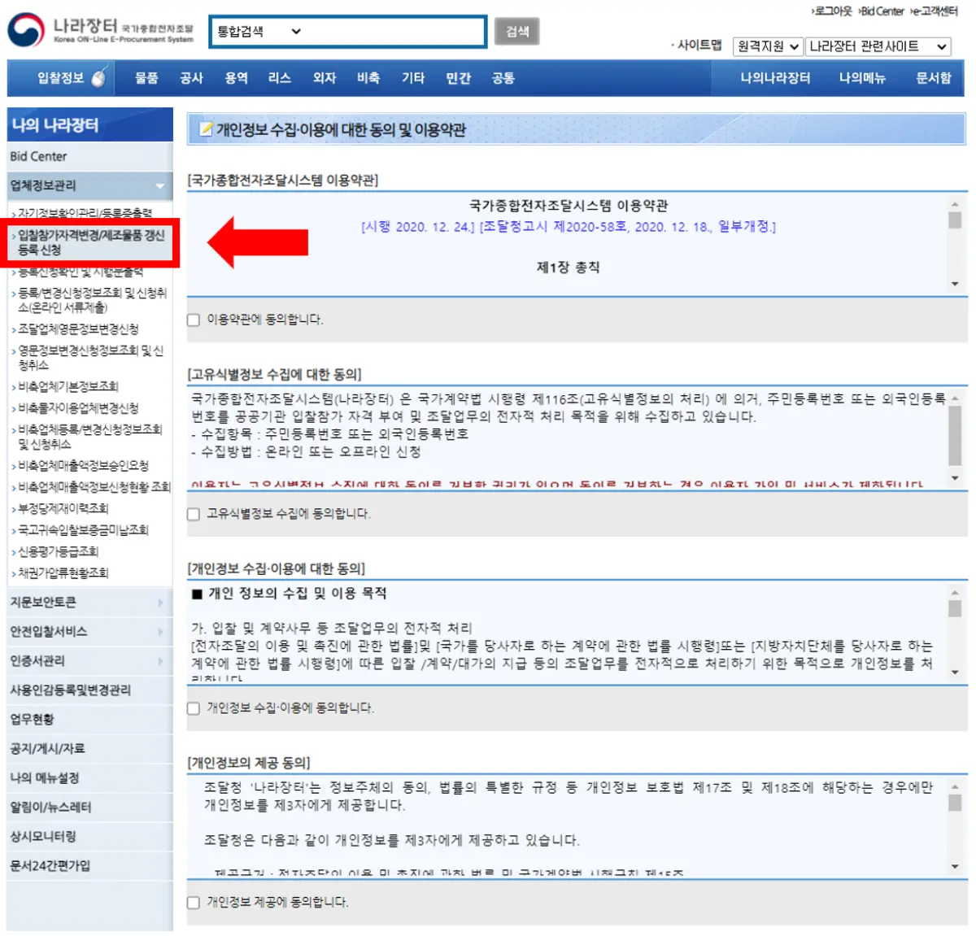Click down arrow of 이용약관 scrollbar
Screen dimensions: 976x936
(x=955, y=284)
